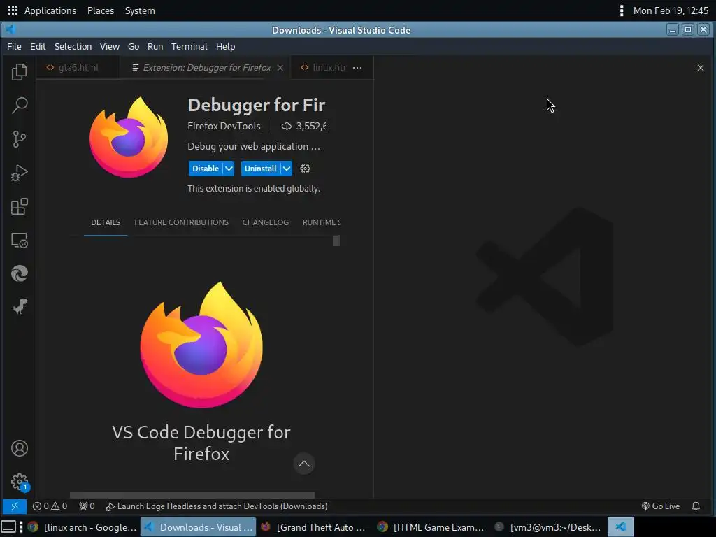The width and height of the screenshot is (716, 537).
Task: Open the Edit menu
Action: 38,47
